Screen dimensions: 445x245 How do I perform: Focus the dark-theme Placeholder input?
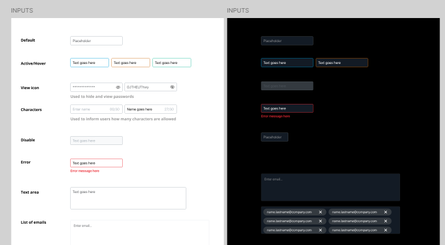pos(287,41)
